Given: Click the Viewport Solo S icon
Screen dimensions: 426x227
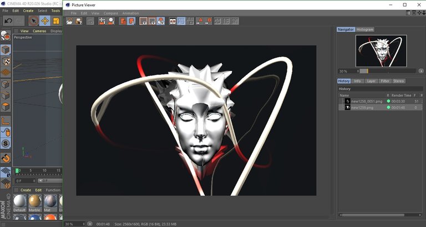Looking at the screenshot, I should (6, 144).
